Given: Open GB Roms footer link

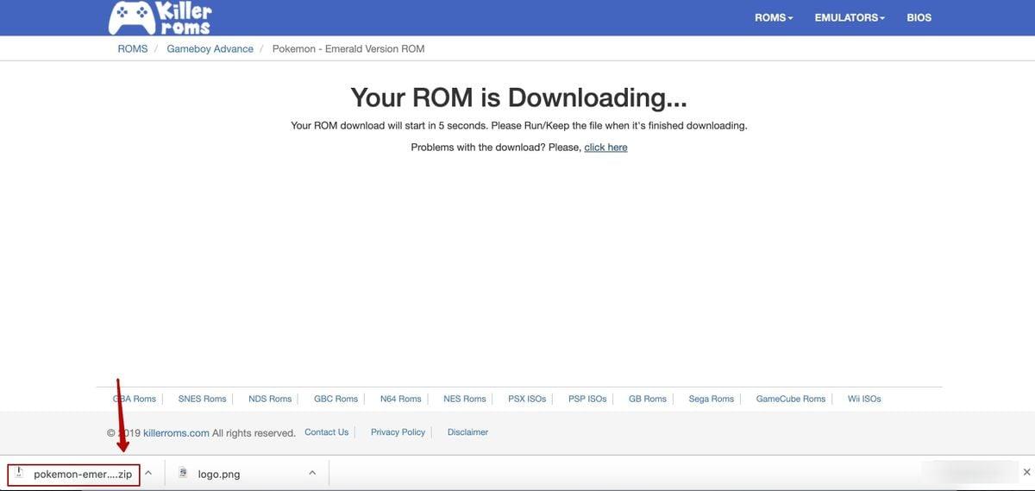Looking at the screenshot, I should (648, 399).
